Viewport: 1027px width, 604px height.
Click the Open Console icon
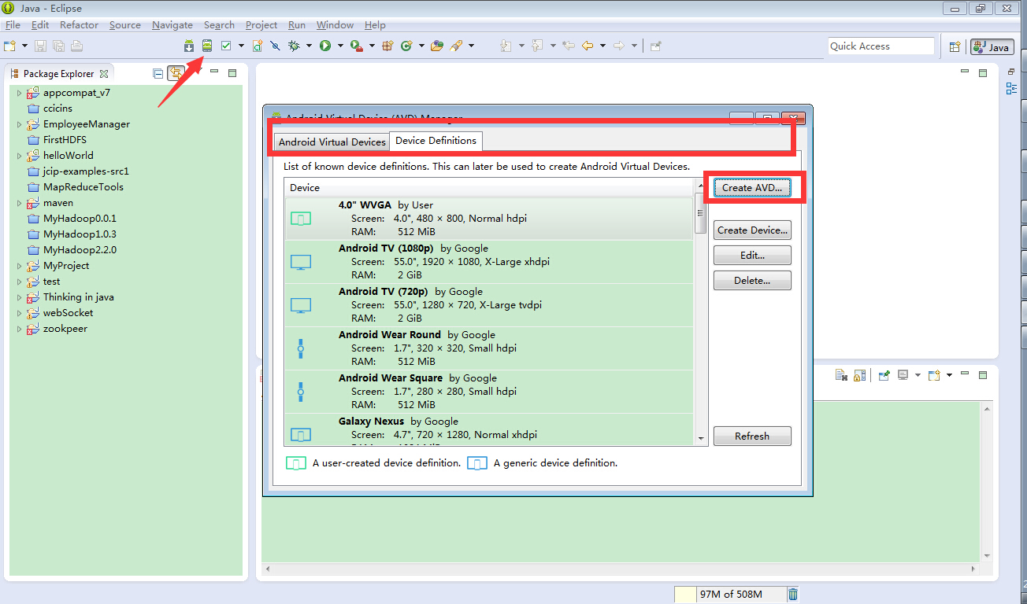click(934, 375)
